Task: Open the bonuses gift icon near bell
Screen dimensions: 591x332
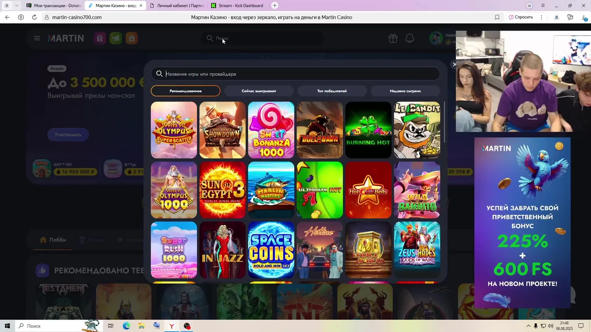Action: 393,38
